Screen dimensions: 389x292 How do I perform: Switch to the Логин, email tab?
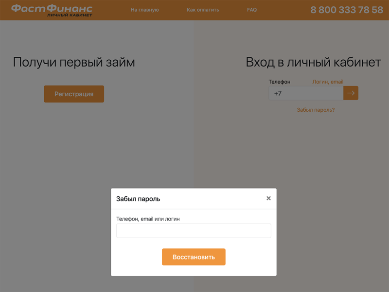point(328,82)
